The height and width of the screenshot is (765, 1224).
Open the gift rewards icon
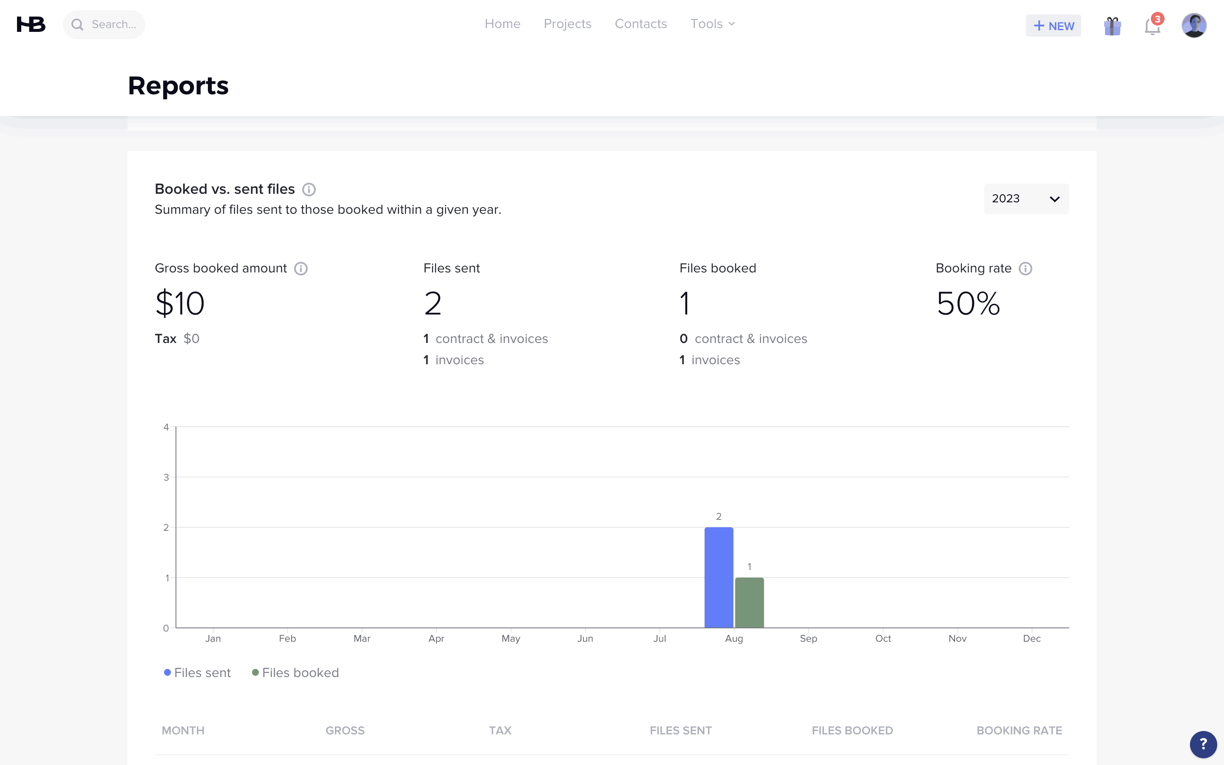pos(1112,26)
